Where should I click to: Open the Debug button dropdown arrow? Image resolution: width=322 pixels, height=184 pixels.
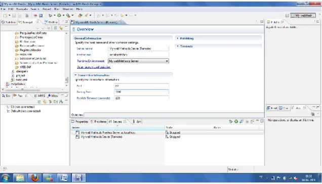point(54,15)
